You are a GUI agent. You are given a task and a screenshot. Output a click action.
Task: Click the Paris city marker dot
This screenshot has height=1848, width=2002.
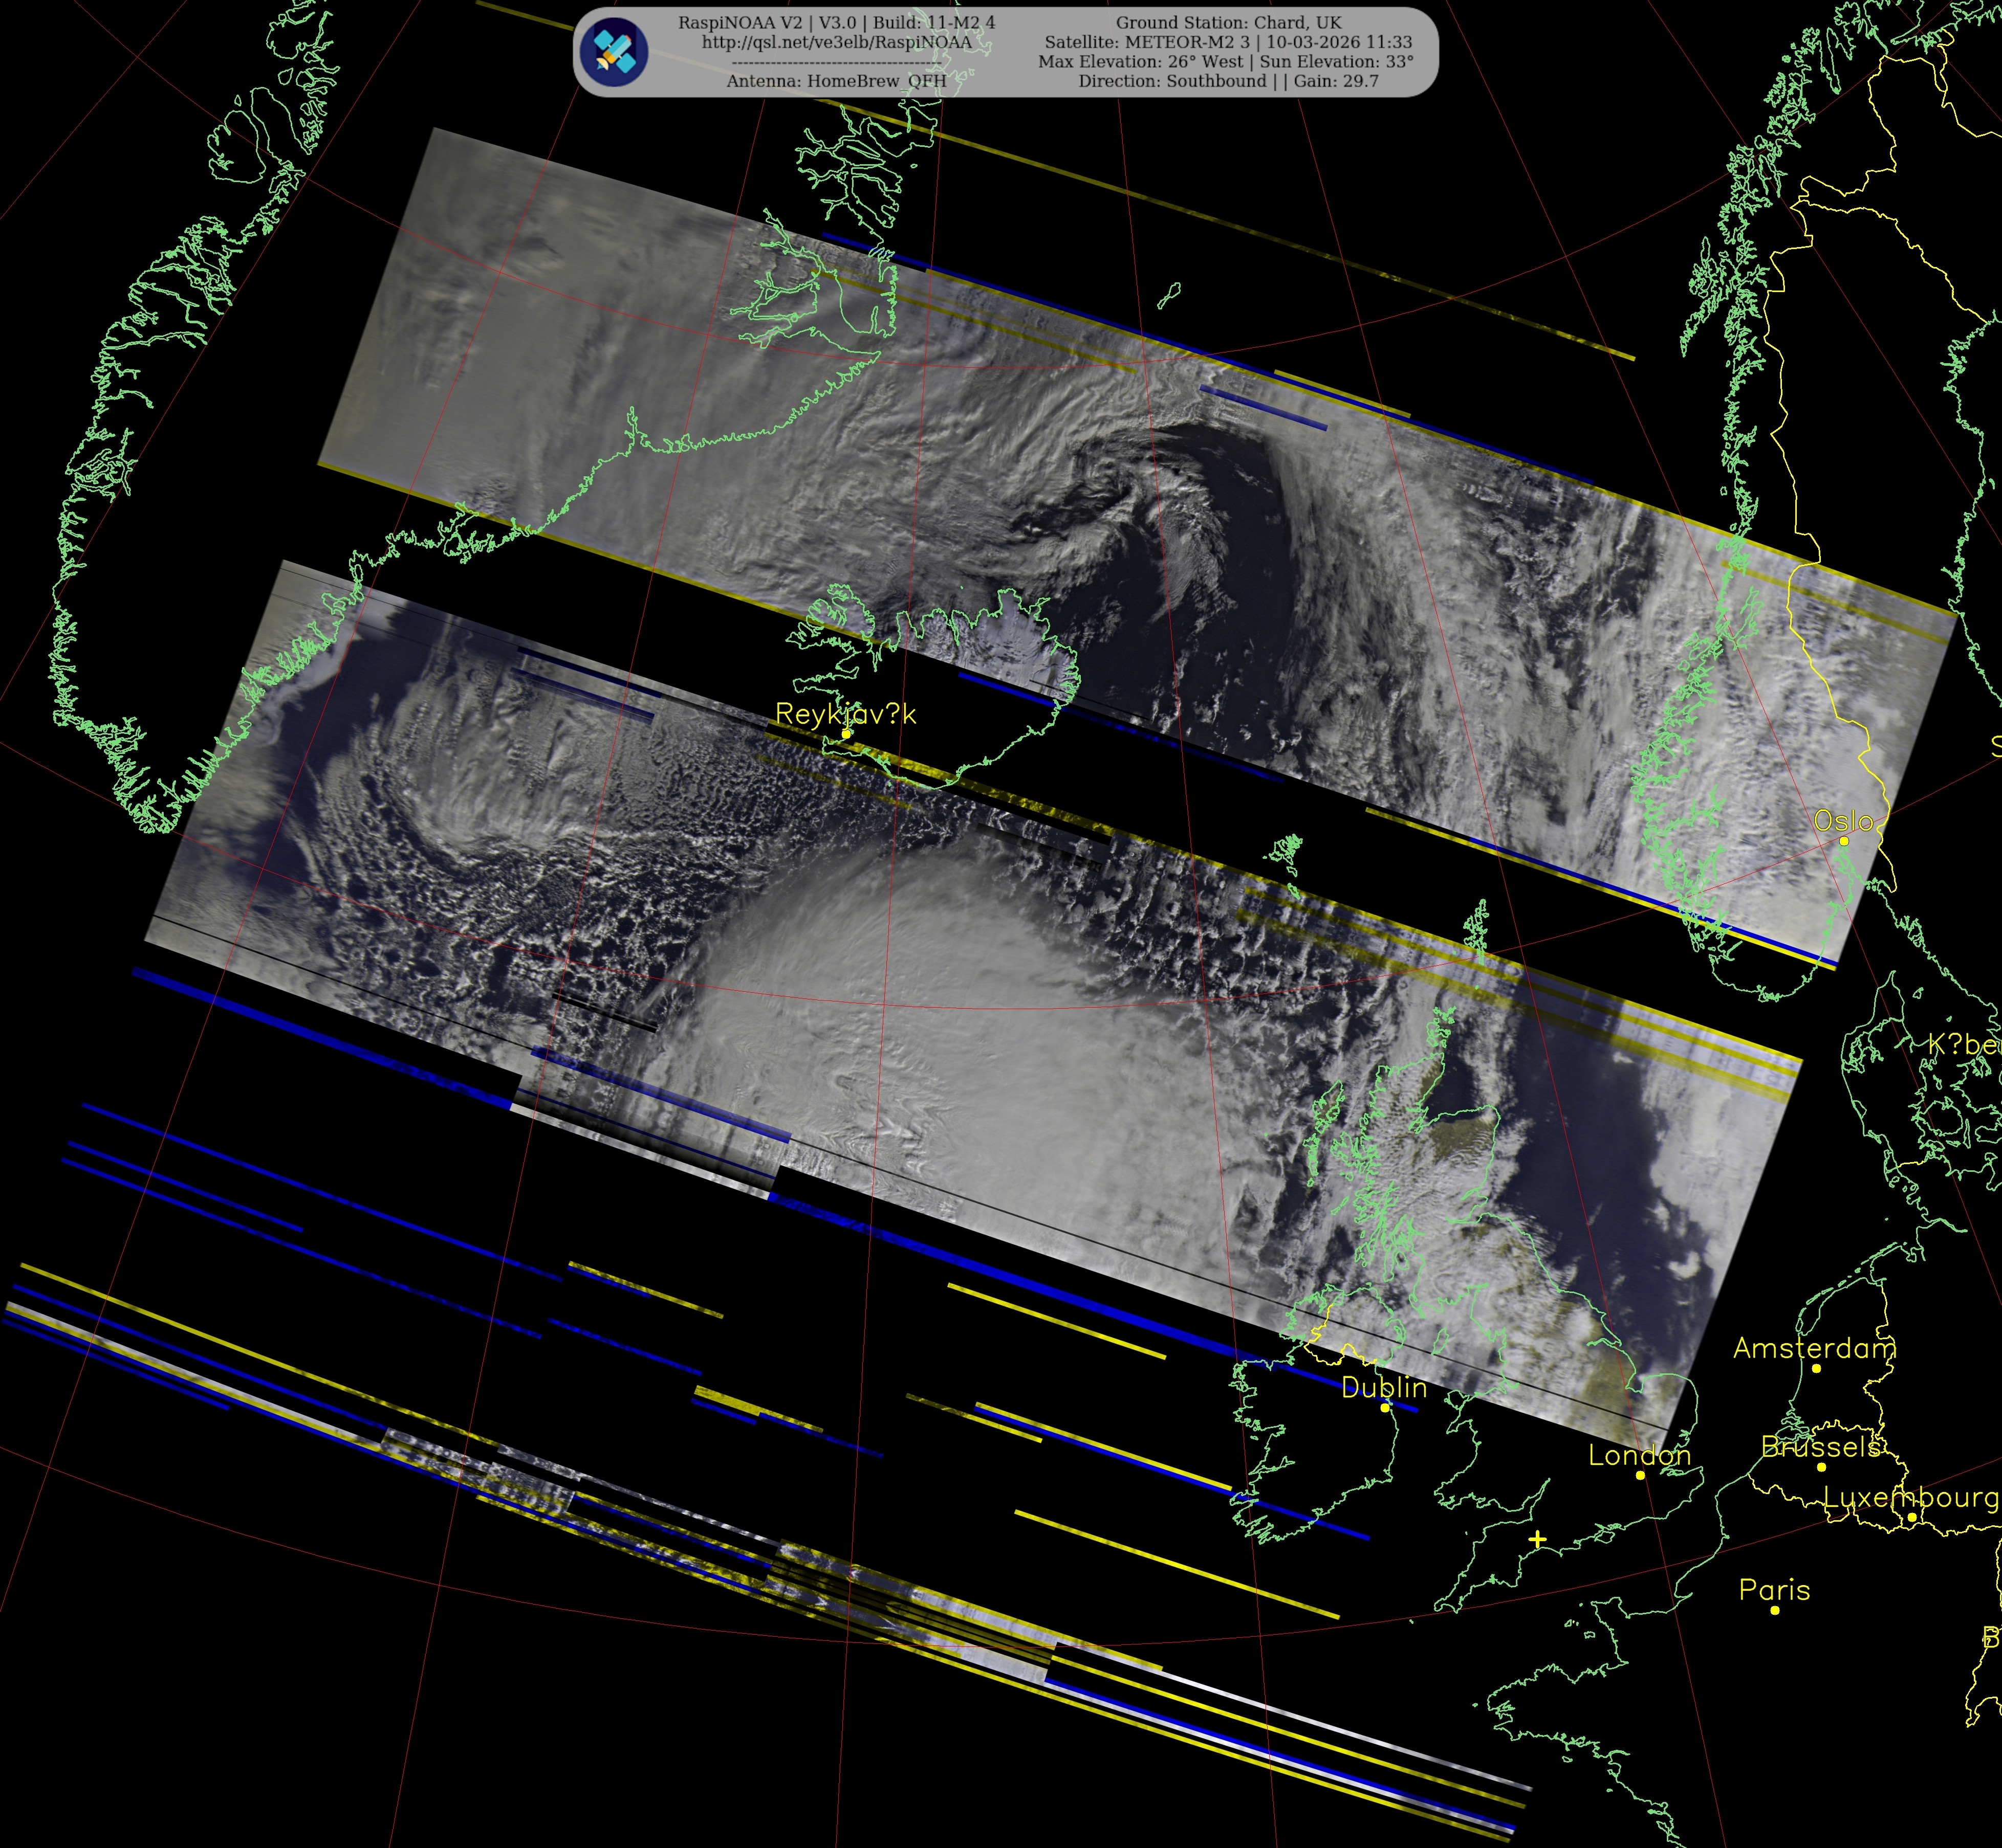(x=1775, y=1610)
